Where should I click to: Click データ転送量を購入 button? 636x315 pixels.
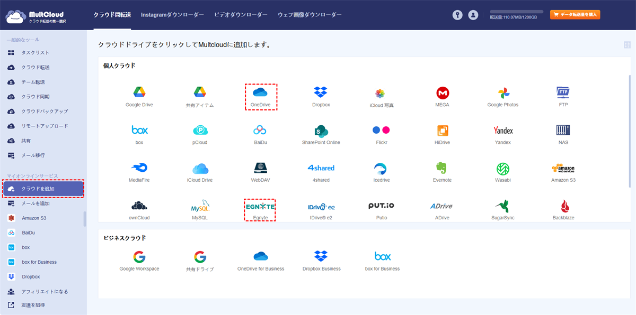(x=575, y=15)
